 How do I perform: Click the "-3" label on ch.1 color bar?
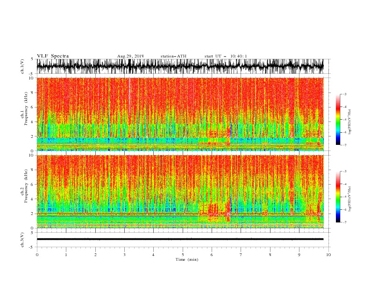click(344, 94)
